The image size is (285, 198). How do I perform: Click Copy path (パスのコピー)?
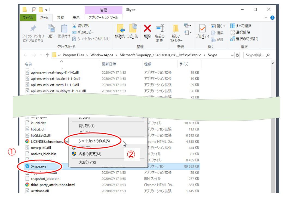point(83,32)
